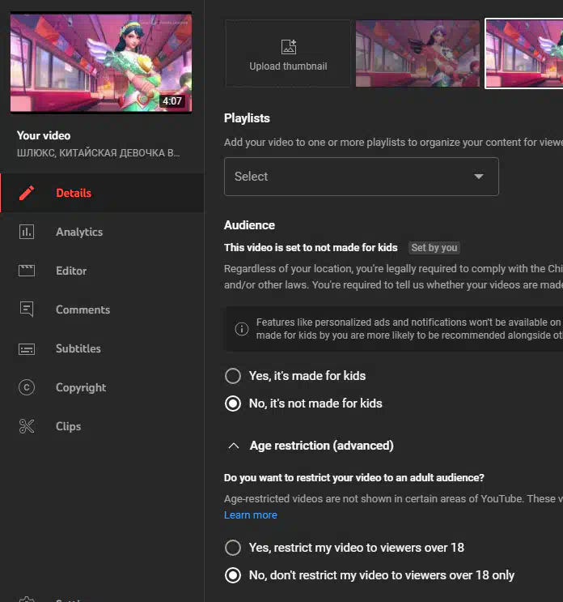Select 'No, it's not made for kids'

(x=233, y=403)
